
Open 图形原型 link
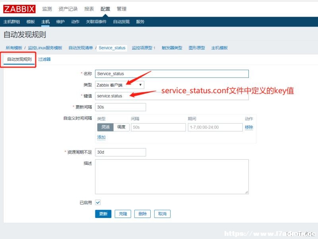[x=197, y=48]
